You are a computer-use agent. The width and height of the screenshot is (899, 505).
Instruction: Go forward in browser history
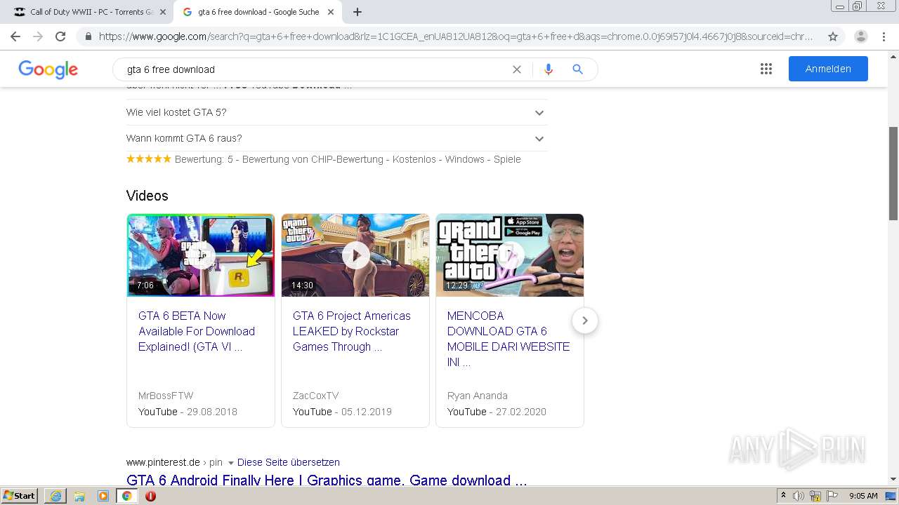click(38, 36)
